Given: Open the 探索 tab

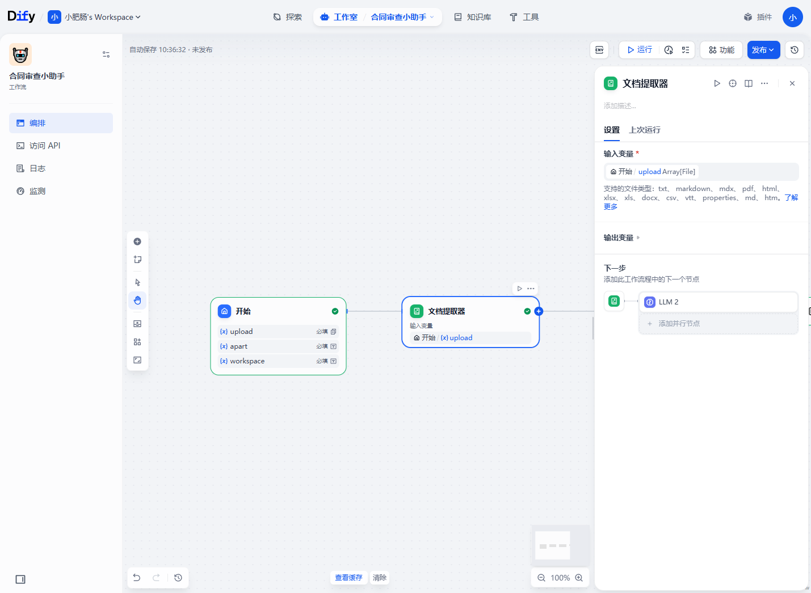Looking at the screenshot, I should [288, 17].
